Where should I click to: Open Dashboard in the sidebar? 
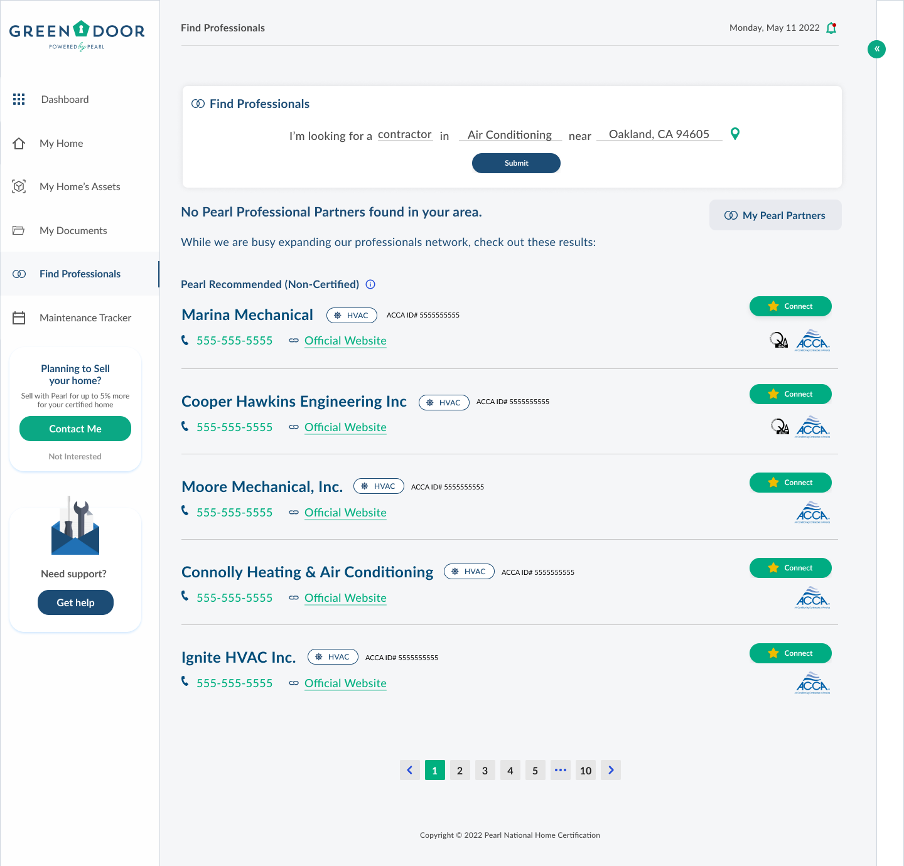click(x=65, y=99)
